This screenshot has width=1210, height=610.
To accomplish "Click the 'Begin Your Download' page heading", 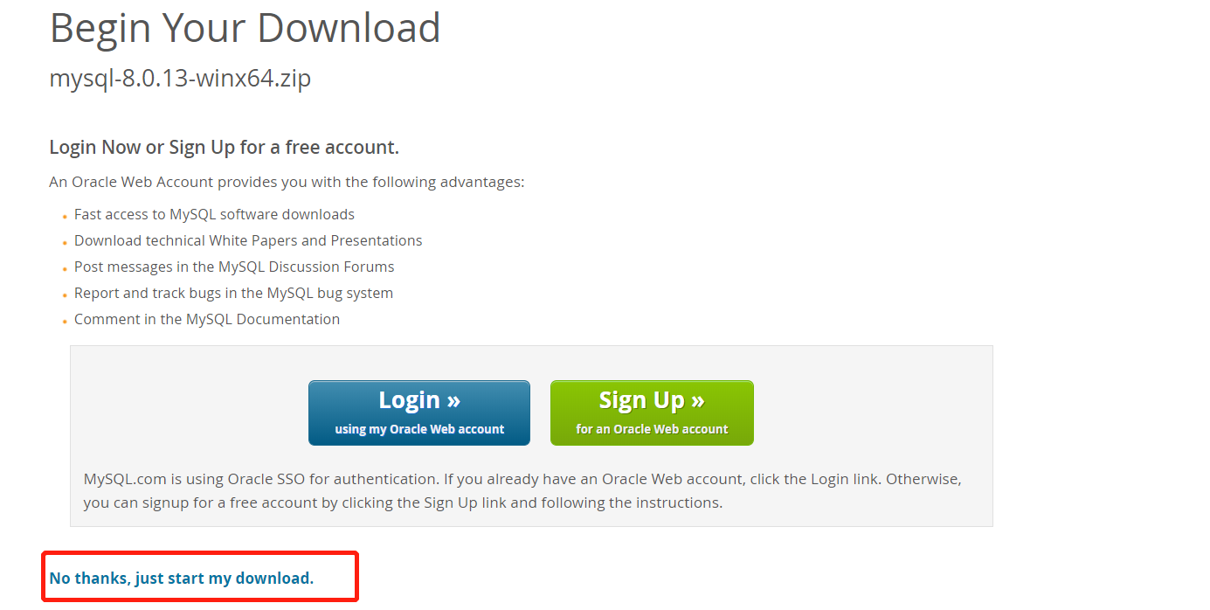I will click(x=245, y=28).
